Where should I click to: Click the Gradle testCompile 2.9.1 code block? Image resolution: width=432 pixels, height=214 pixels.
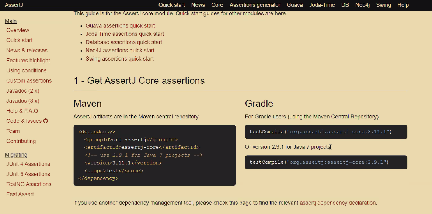point(326,162)
